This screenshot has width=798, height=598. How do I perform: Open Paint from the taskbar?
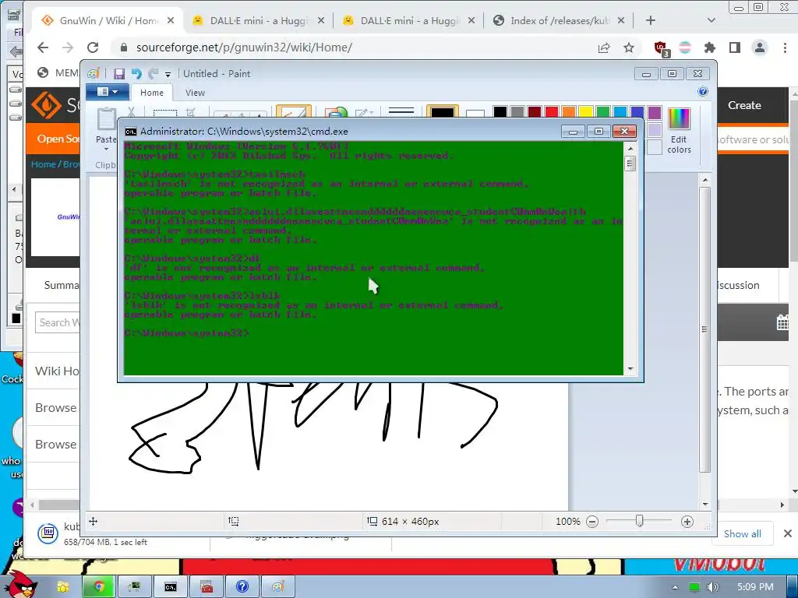(x=278, y=587)
